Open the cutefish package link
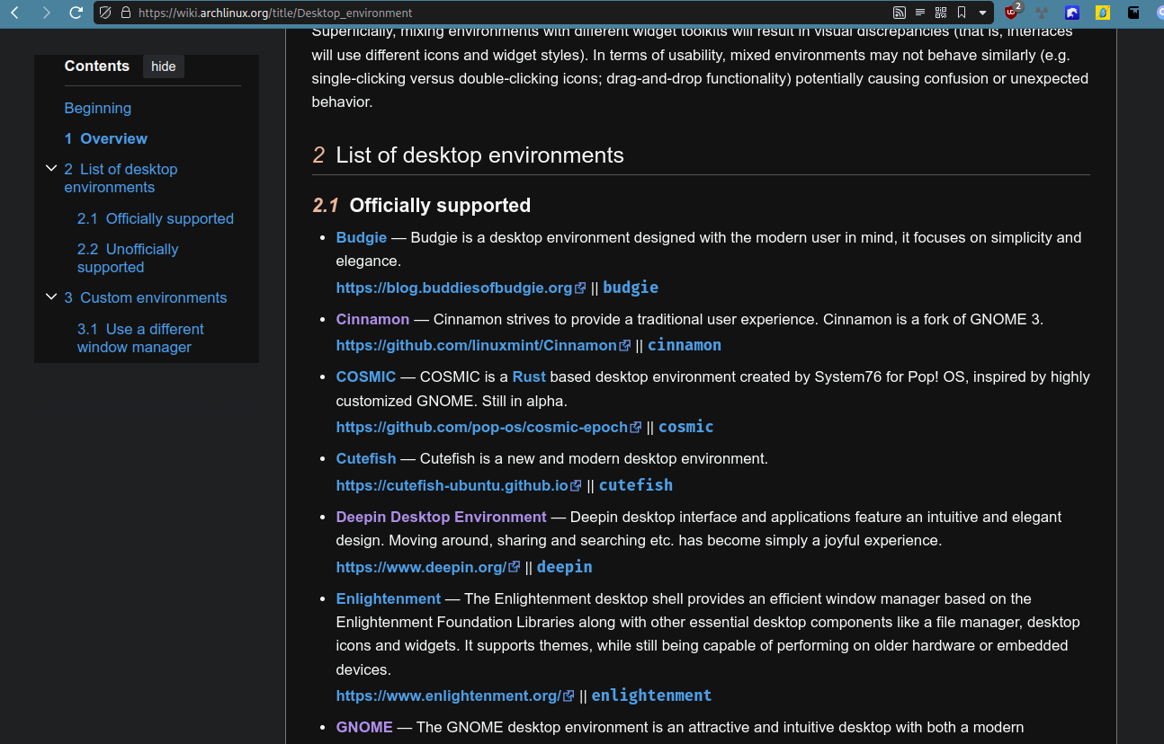 (636, 485)
